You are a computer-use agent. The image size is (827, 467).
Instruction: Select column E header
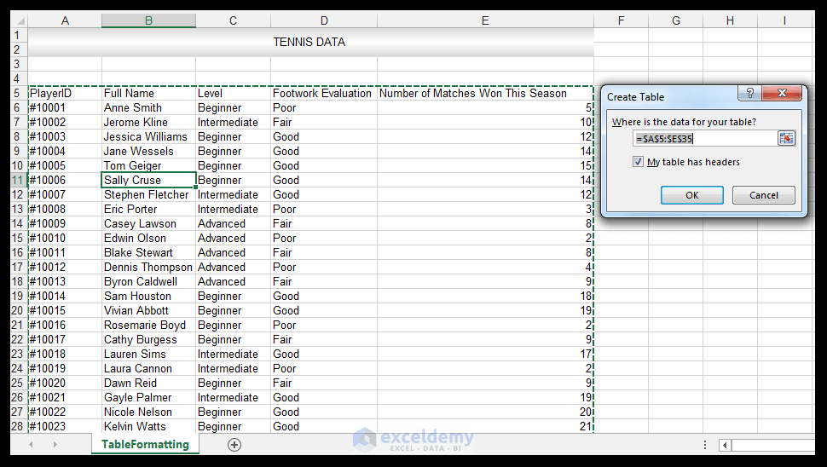coord(485,20)
